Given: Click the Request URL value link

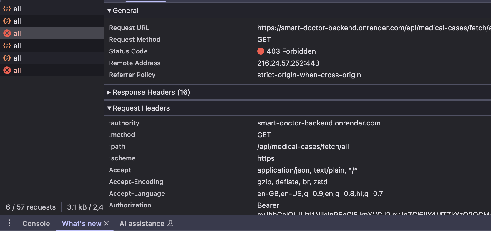Looking at the screenshot, I should (x=374, y=28).
